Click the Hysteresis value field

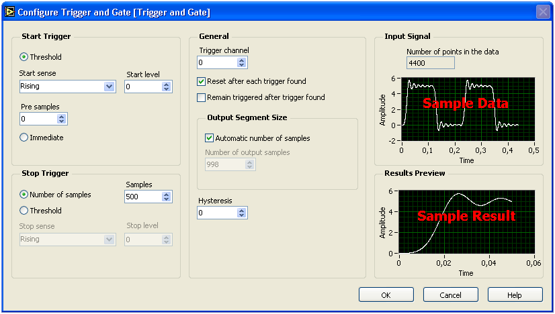217,213
